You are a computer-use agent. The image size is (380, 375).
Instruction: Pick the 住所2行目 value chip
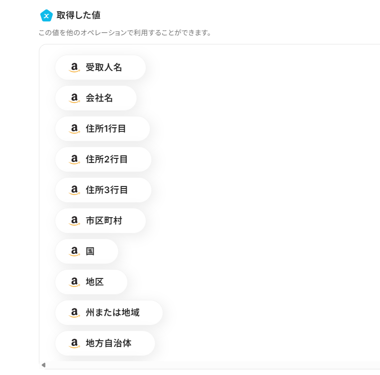click(x=103, y=159)
